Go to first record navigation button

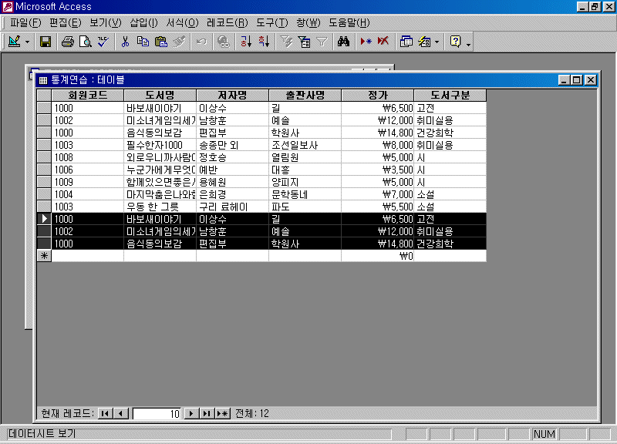coord(105,413)
